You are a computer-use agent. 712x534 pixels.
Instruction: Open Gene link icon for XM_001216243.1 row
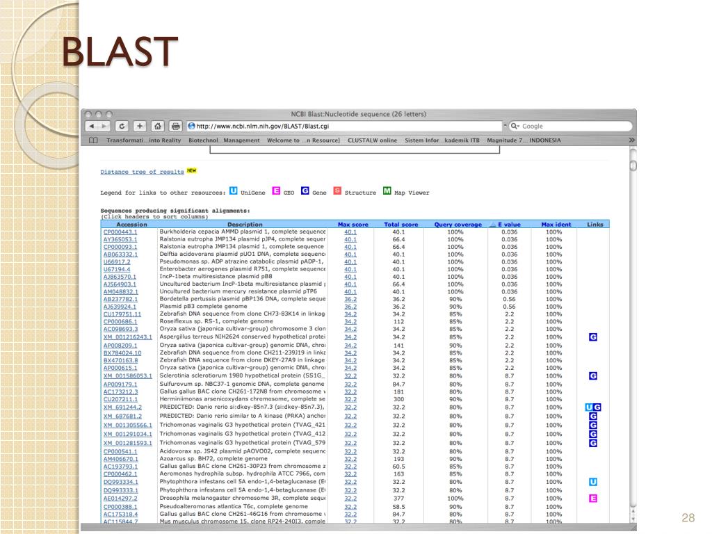coord(593,337)
